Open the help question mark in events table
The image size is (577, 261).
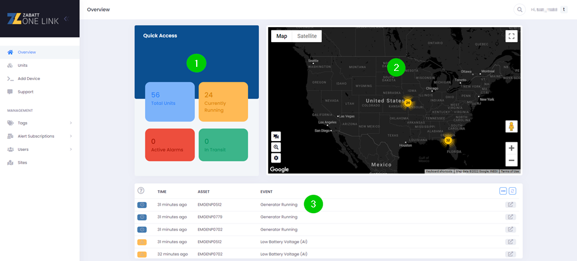pos(141,191)
